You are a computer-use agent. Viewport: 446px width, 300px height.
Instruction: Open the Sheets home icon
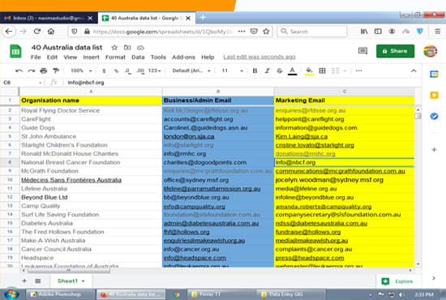(x=15, y=51)
